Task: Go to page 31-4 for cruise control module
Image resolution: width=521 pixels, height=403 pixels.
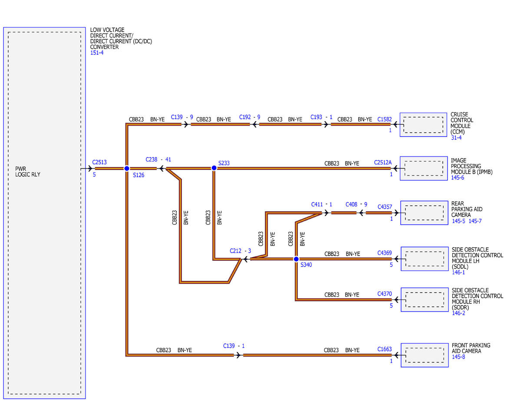Action: tap(456, 138)
